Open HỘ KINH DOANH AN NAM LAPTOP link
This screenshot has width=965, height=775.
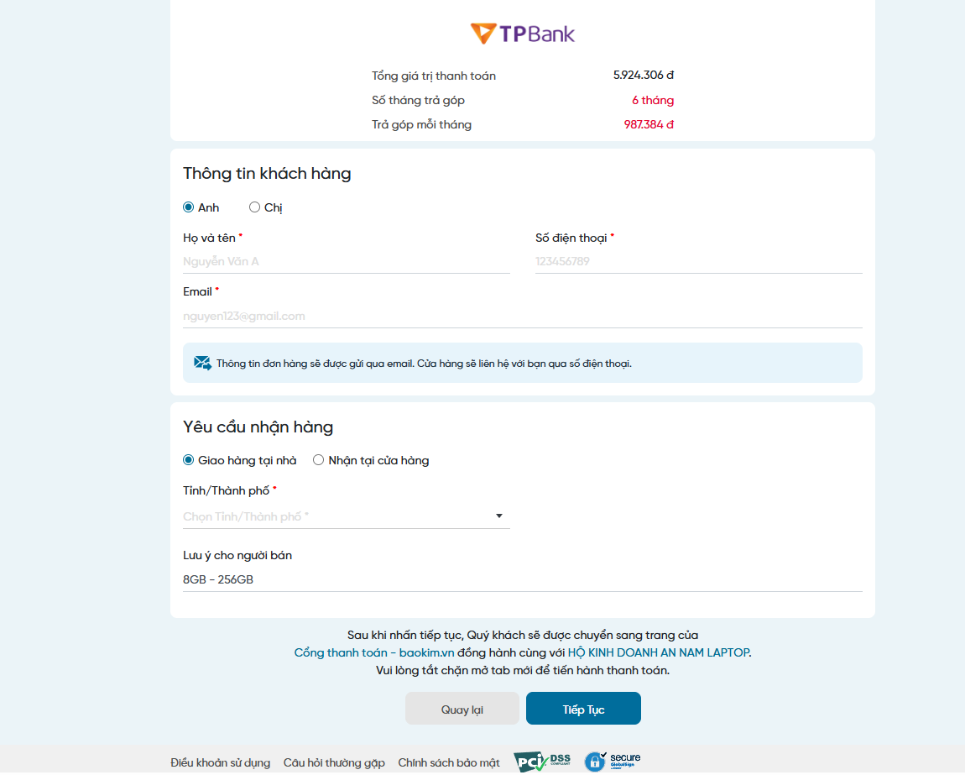click(x=659, y=653)
